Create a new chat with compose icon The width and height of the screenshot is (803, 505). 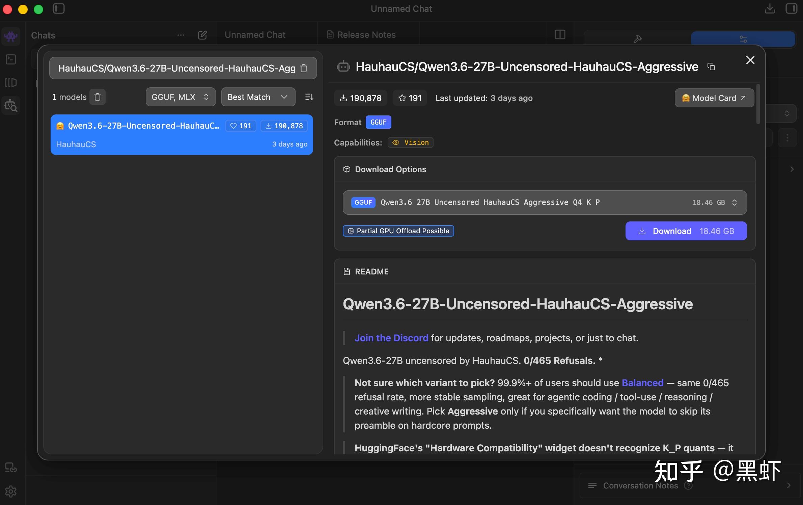coord(202,35)
